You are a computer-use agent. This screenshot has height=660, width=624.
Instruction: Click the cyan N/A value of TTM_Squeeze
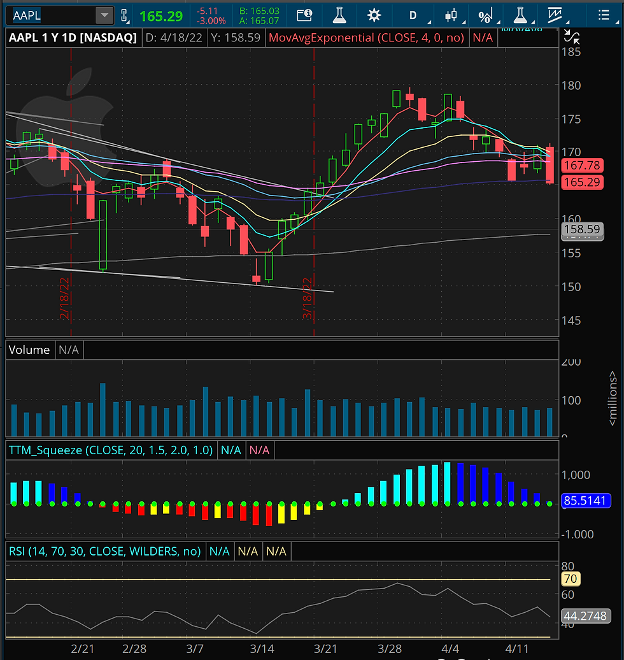coord(230,450)
